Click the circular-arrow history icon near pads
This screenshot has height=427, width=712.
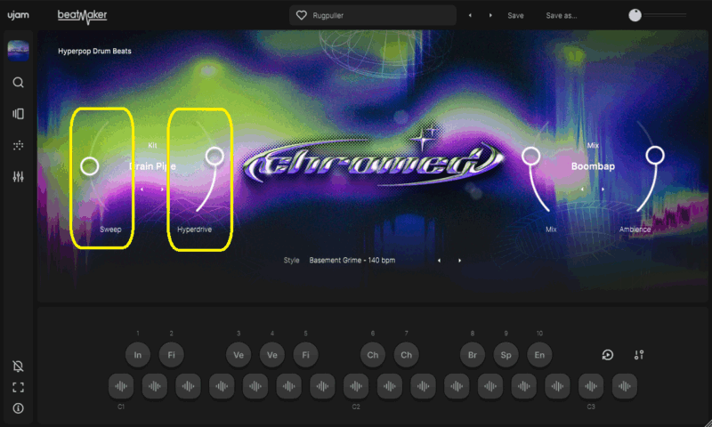(608, 355)
